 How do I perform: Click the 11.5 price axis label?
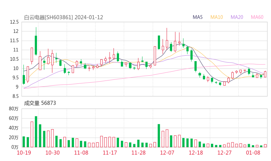14,41
